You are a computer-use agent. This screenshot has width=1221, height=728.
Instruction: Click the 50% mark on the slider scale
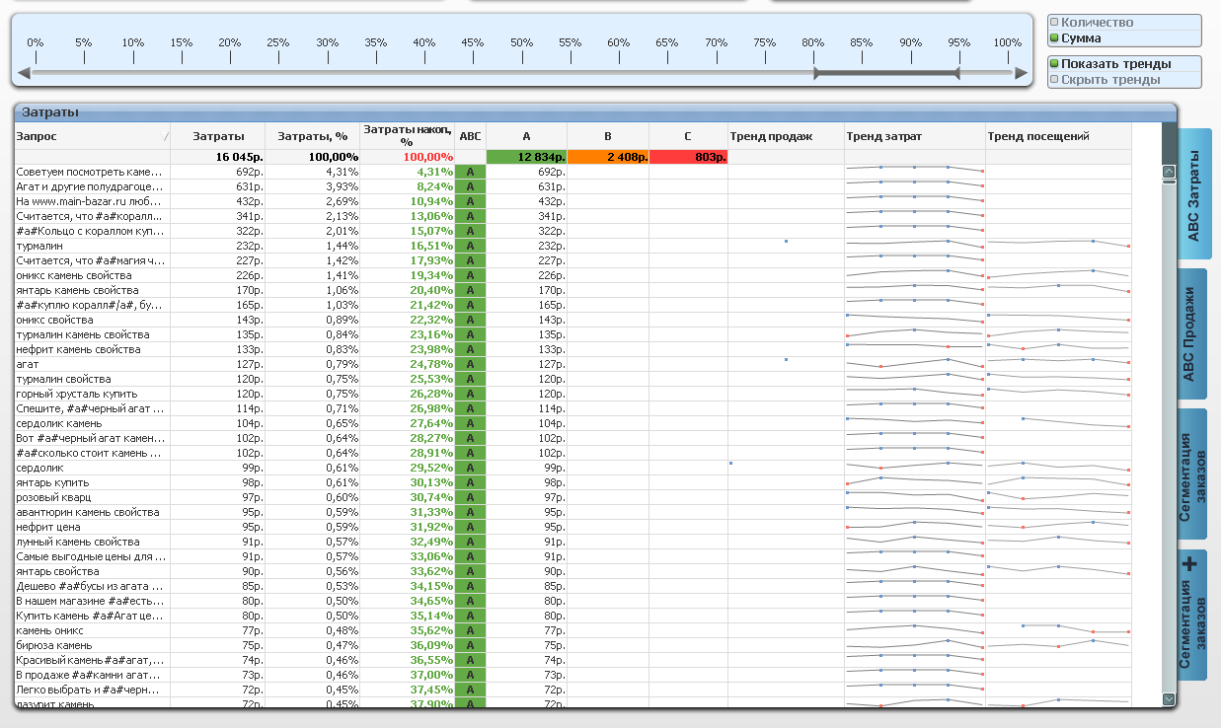[521, 42]
